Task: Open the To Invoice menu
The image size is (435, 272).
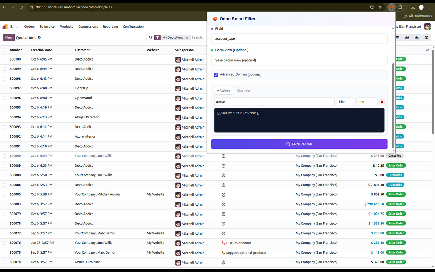Action: coord(47,27)
